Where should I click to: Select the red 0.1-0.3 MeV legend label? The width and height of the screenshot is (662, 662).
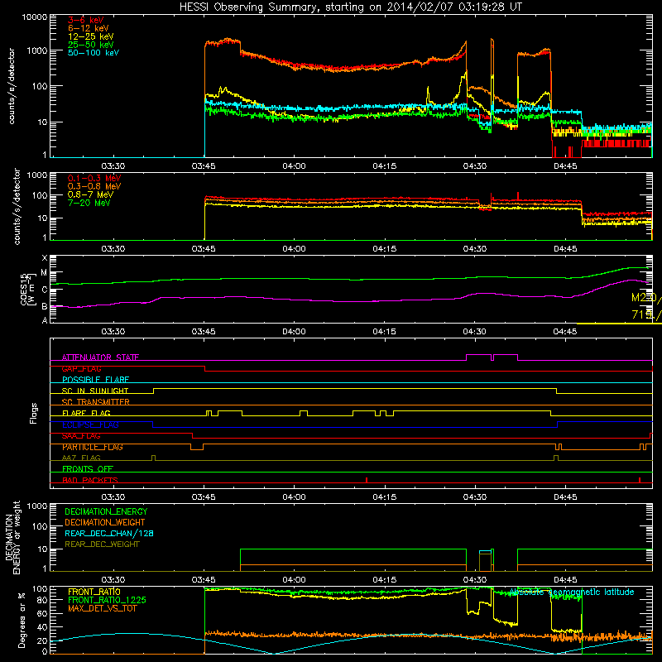(94, 178)
